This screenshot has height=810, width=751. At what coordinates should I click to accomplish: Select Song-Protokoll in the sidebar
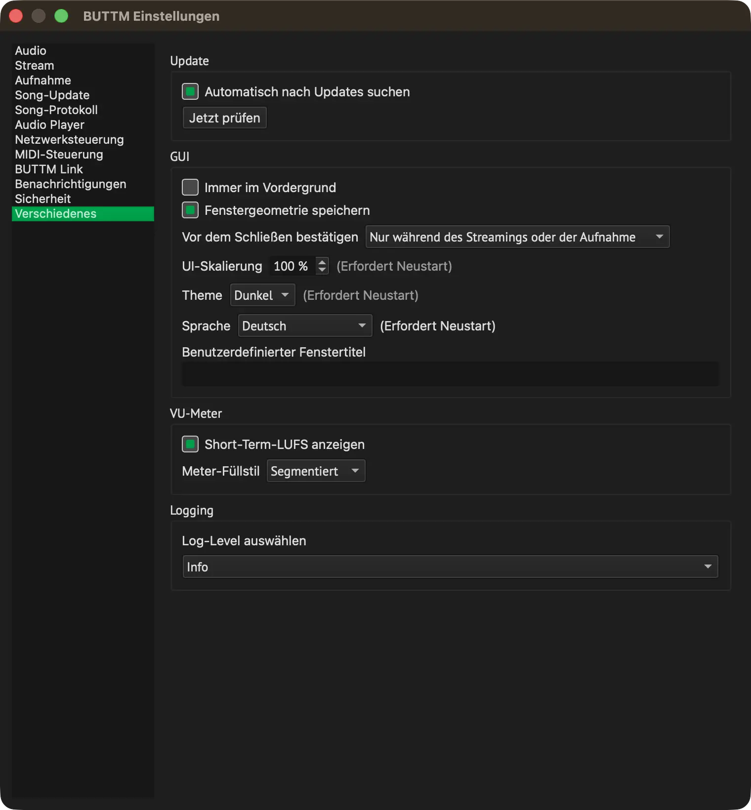tap(83, 110)
